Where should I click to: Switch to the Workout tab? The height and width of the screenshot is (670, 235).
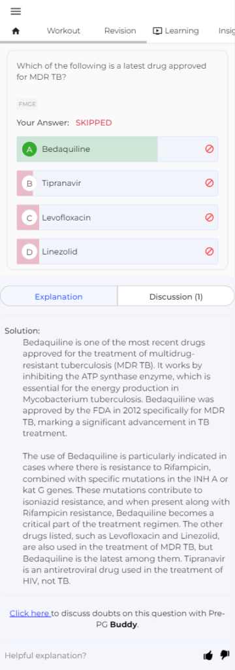[x=63, y=31]
